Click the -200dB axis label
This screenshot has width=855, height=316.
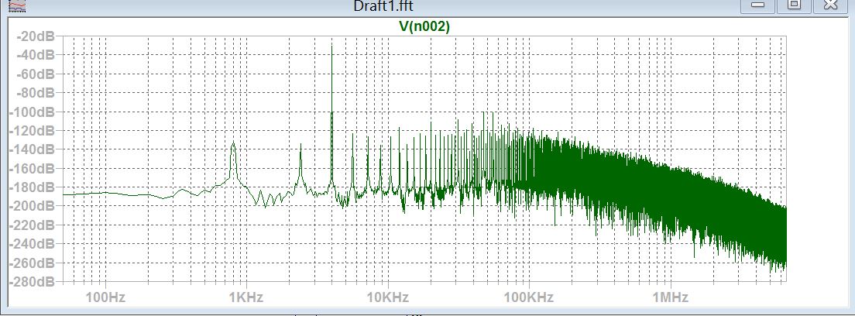click(x=32, y=206)
